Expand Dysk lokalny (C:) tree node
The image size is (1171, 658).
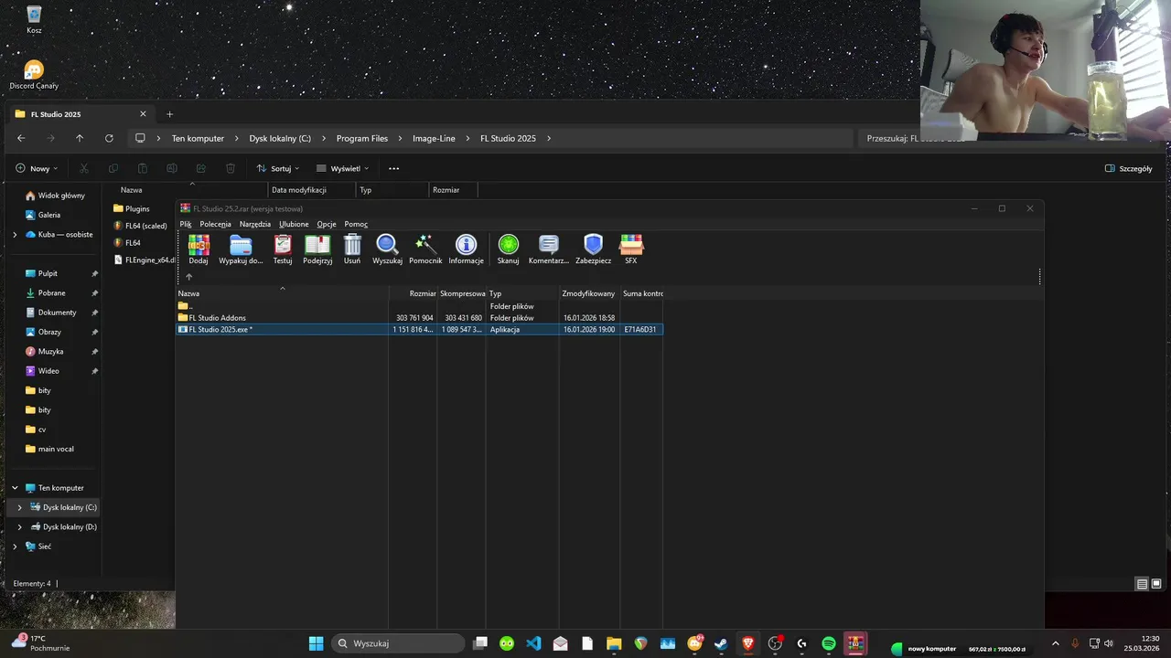click(x=19, y=507)
